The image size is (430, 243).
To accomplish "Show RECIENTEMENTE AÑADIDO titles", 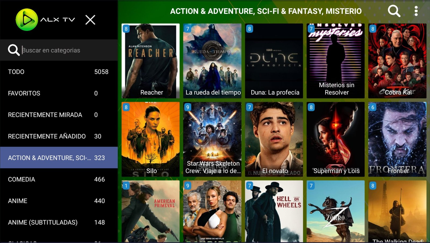I will coord(59,136).
